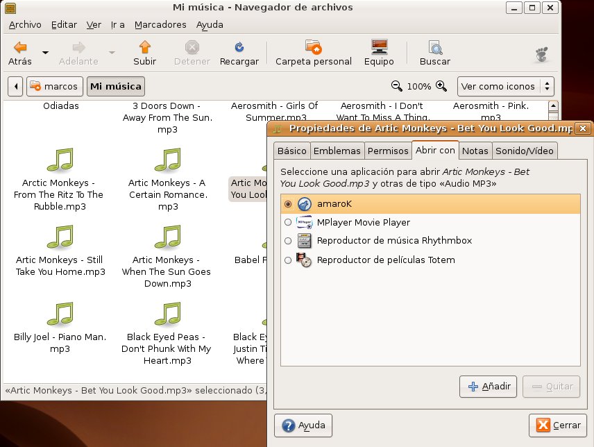Select the Billy Joel - Piano Man.mp3 file

pos(60,314)
